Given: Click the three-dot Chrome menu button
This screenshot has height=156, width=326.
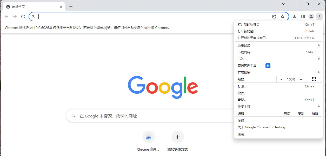Looking at the screenshot, I should click(320, 17).
